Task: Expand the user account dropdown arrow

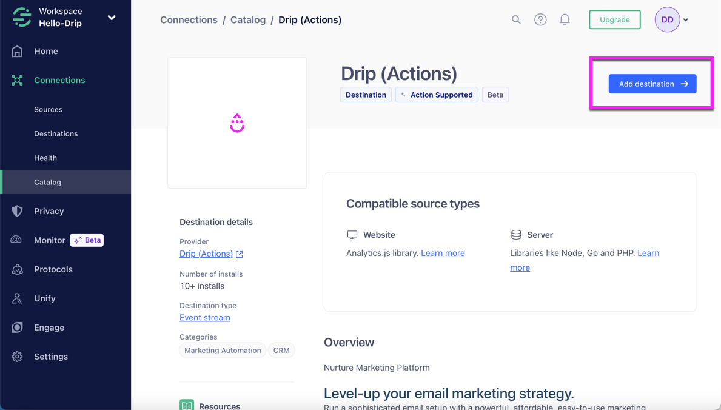Action: [686, 20]
